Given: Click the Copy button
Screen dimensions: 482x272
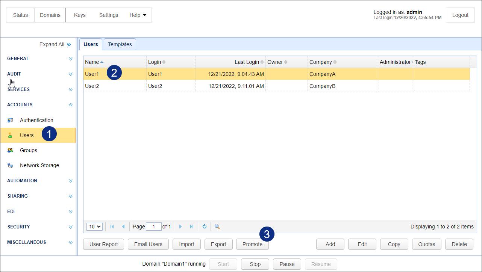Looking at the screenshot, I should (394, 244).
